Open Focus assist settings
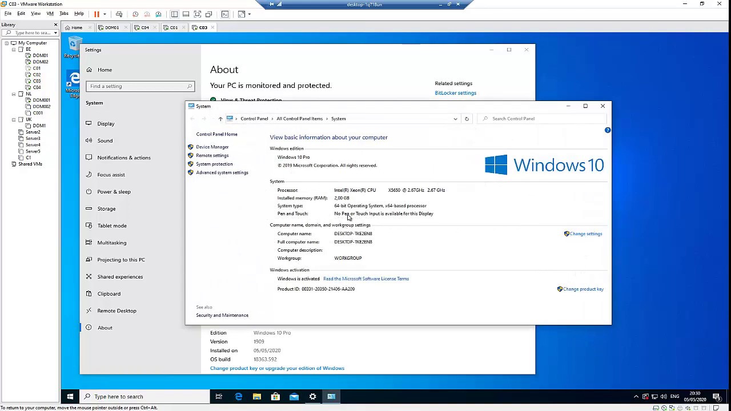Image resolution: width=731 pixels, height=411 pixels. (111, 175)
